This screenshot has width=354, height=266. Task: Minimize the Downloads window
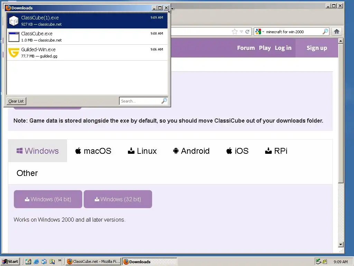(154, 8)
